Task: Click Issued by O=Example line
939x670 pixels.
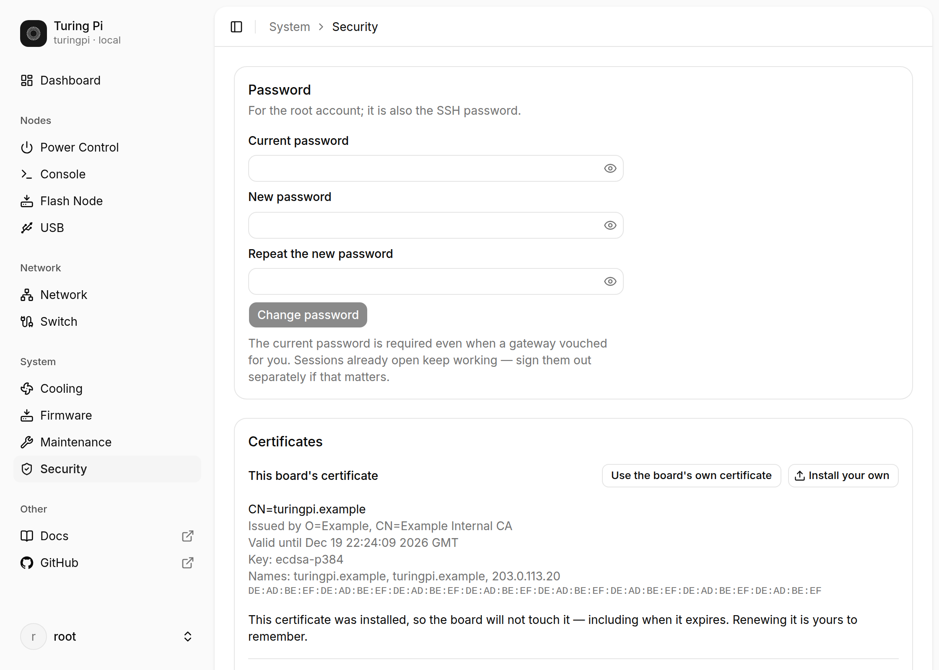Action: pyautogui.click(x=380, y=526)
